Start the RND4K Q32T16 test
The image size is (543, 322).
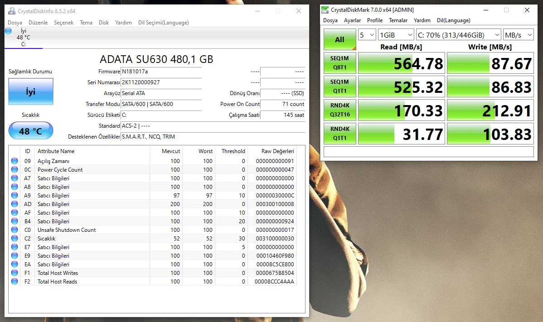(x=340, y=110)
